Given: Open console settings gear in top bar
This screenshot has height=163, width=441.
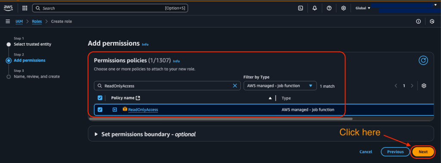Looking at the screenshot, I should [x=343, y=8].
